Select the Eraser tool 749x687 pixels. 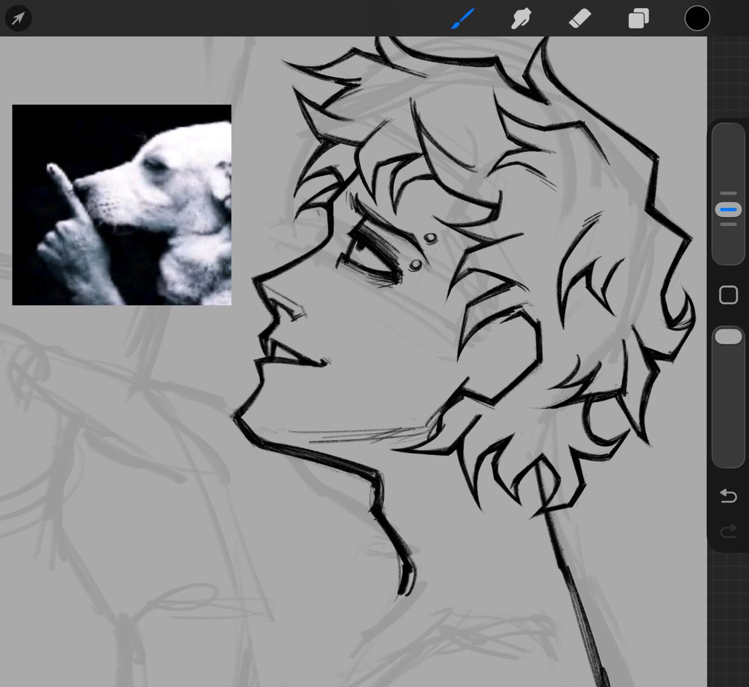pyautogui.click(x=579, y=19)
